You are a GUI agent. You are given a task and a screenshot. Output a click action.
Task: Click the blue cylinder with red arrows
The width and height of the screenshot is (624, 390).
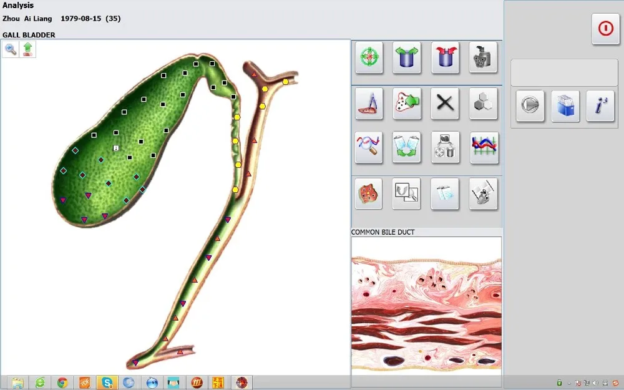pyautogui.click(x=445, y=58)
